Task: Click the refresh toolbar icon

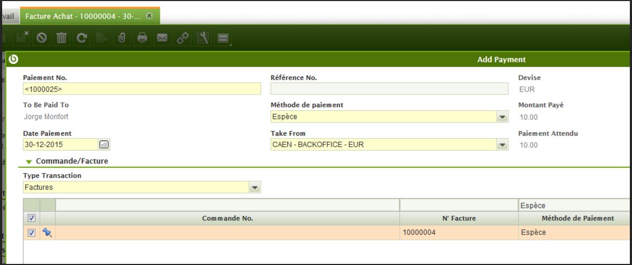Action: coord(81,38)
